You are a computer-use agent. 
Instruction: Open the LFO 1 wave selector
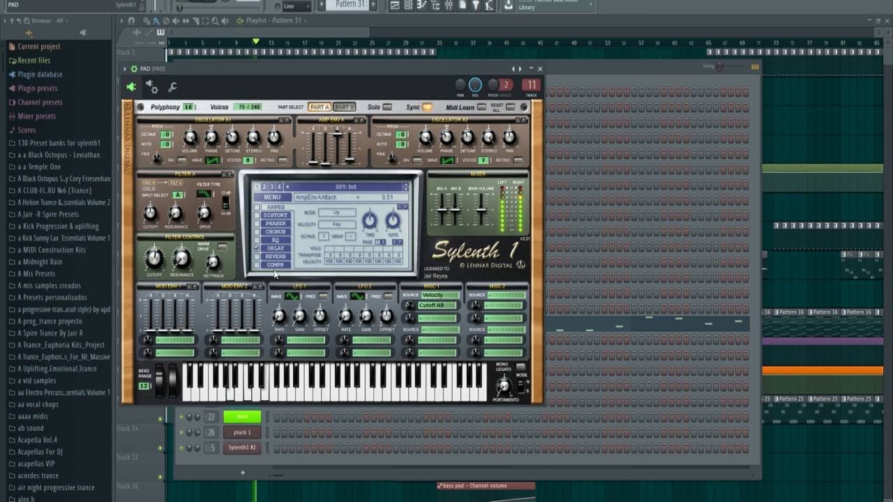click(x=292, y=296)
